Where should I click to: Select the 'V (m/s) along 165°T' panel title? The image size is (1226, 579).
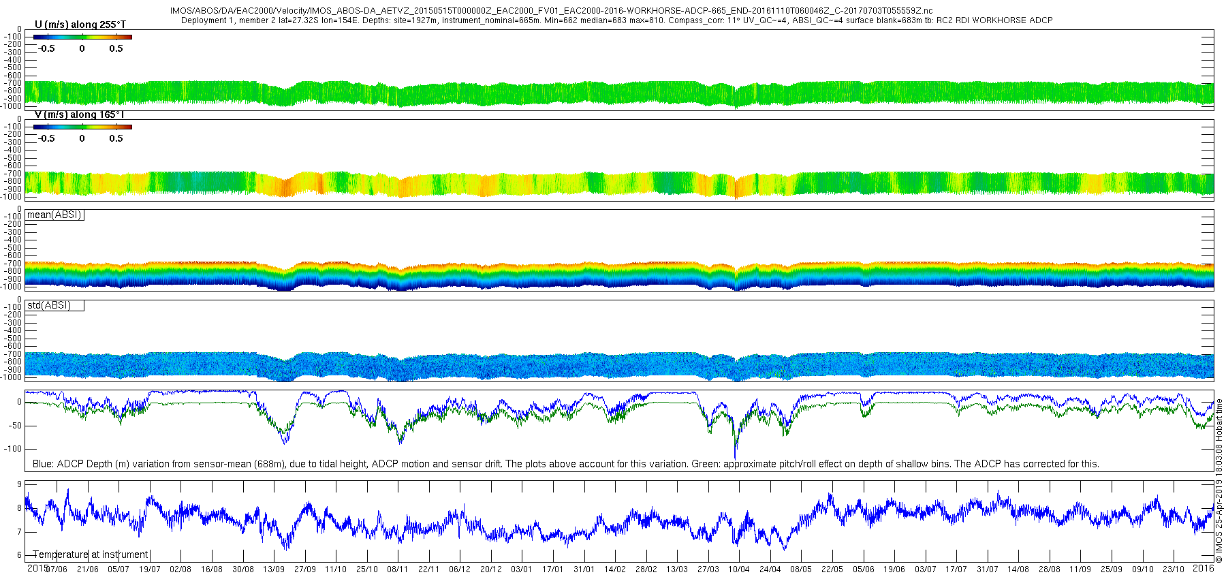80,114
